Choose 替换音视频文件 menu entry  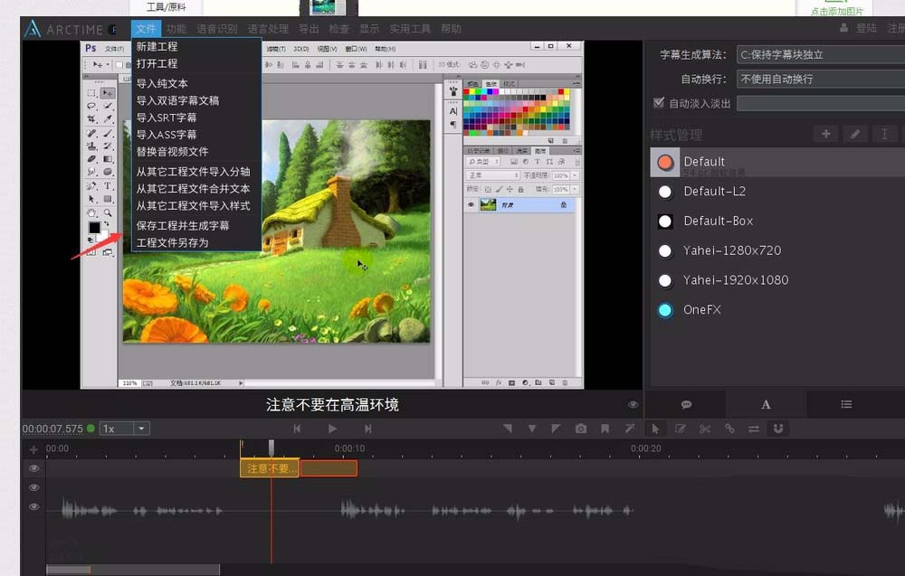click(196, 152)
